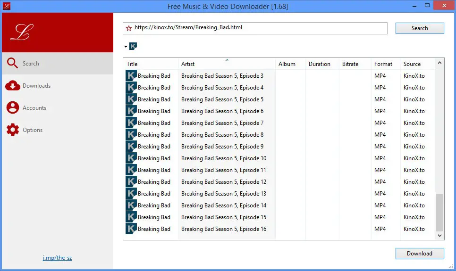Click the title bar application icon

pos(7,6)
